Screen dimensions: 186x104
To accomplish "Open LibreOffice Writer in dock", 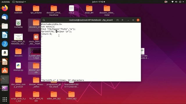I will pyautogui.click(x=5, y=35).
